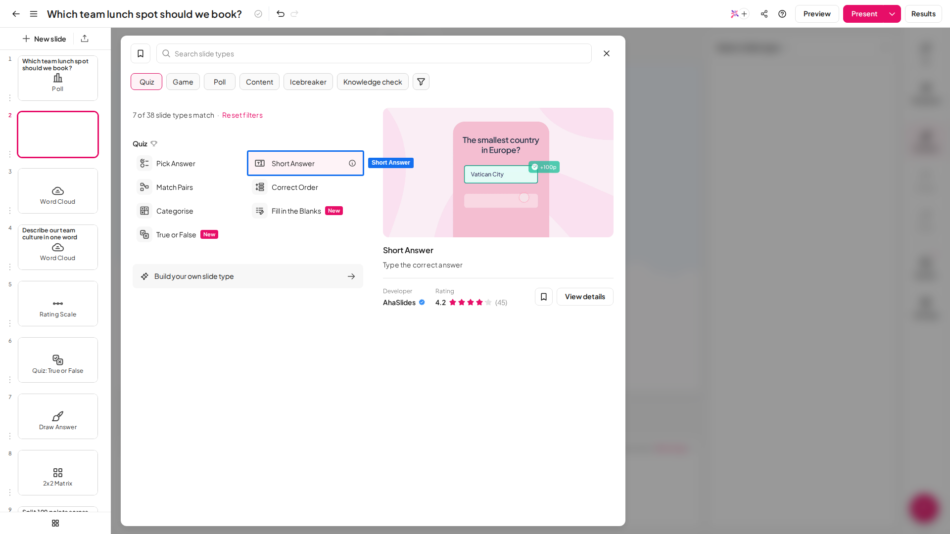This screenshot has height=534, width=950.
Task: Open Build your own slide type
Action: click(248, 276)
